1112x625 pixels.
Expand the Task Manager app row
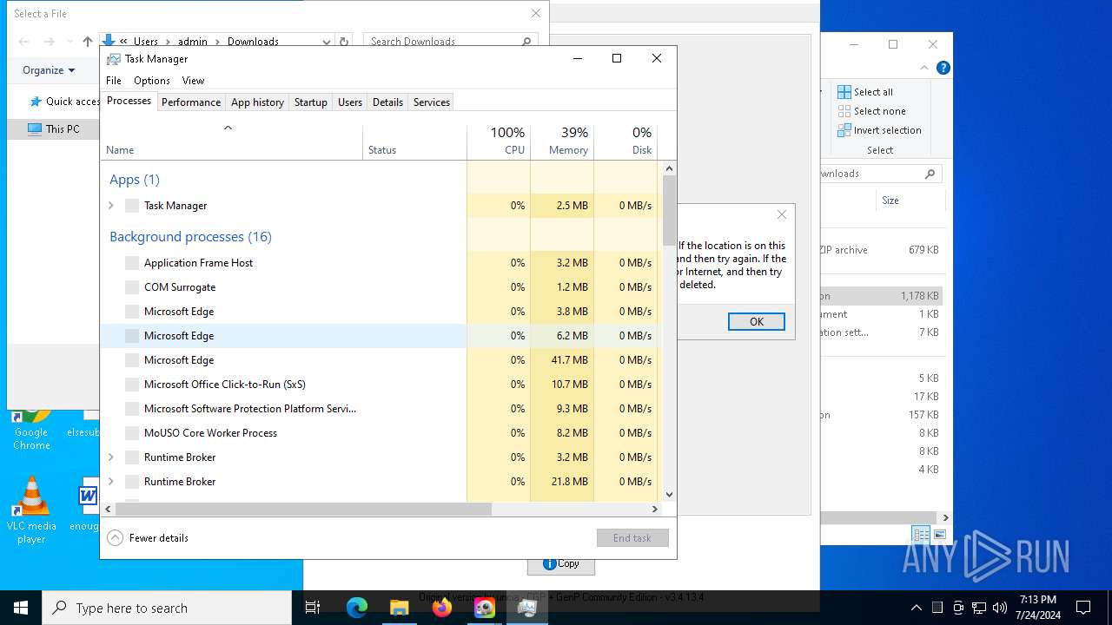pyautogui.click(x=110, y=206)
